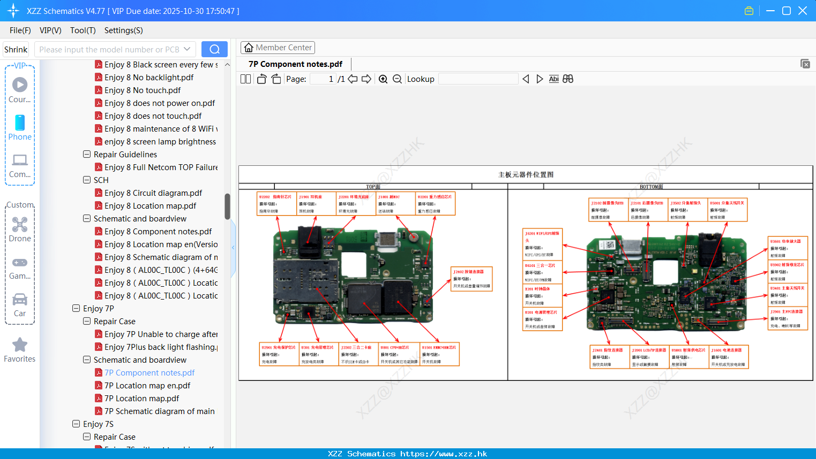Image resolution: width=816 pixels, height=459 pixels.
Task: Open the VIP(V) menu
Action: (x=50, y=30)
